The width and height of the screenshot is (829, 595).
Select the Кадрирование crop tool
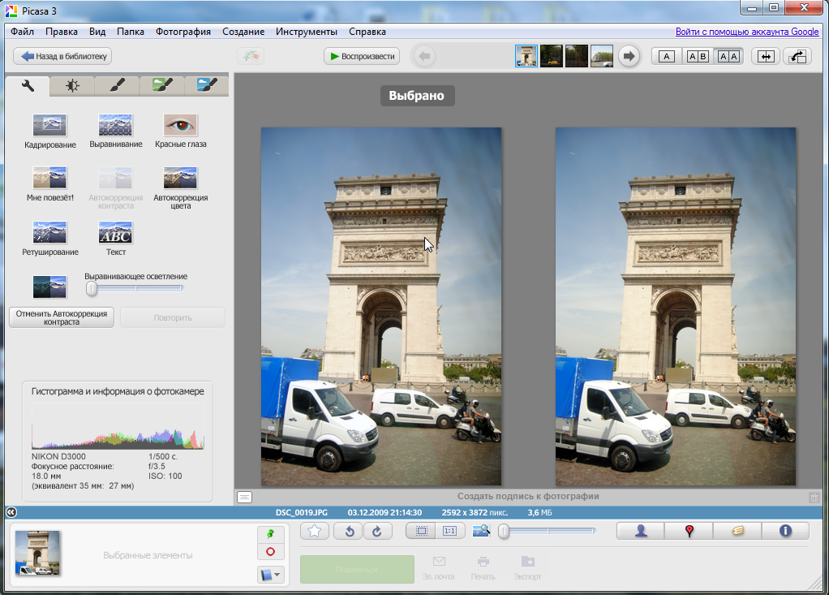click(50, 126)
